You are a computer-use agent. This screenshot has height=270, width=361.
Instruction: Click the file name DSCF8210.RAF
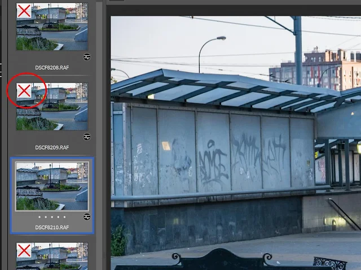[x=52, y=227]
